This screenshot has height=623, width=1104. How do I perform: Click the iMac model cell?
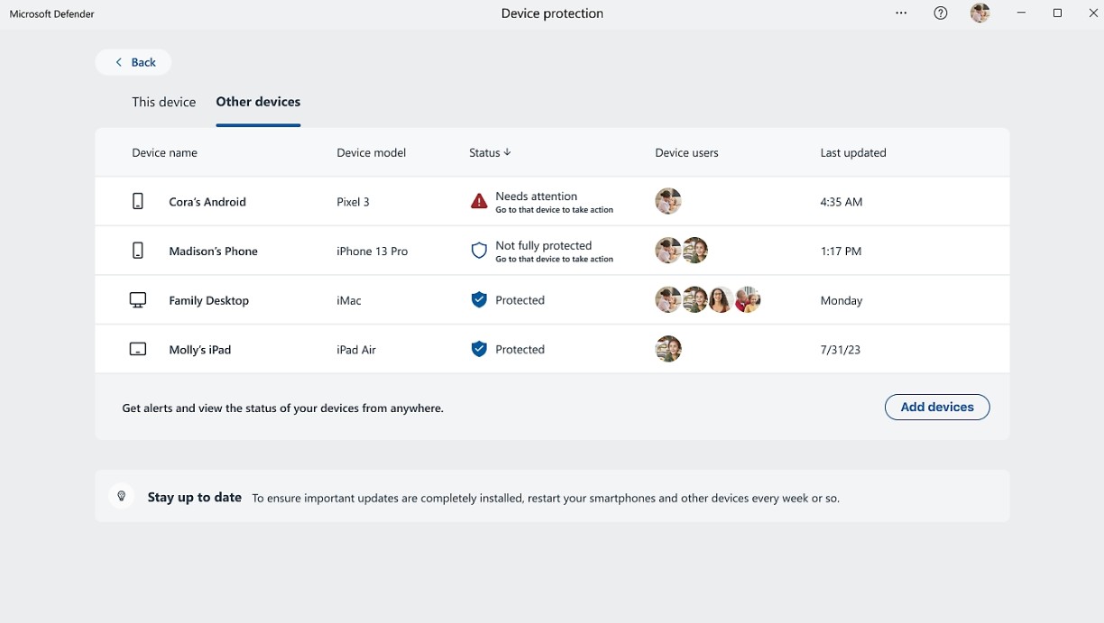pos(349,300)
